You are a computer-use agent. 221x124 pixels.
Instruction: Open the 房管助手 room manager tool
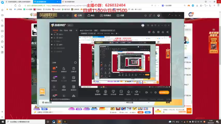pyautogui.click(x=64, y=69)
